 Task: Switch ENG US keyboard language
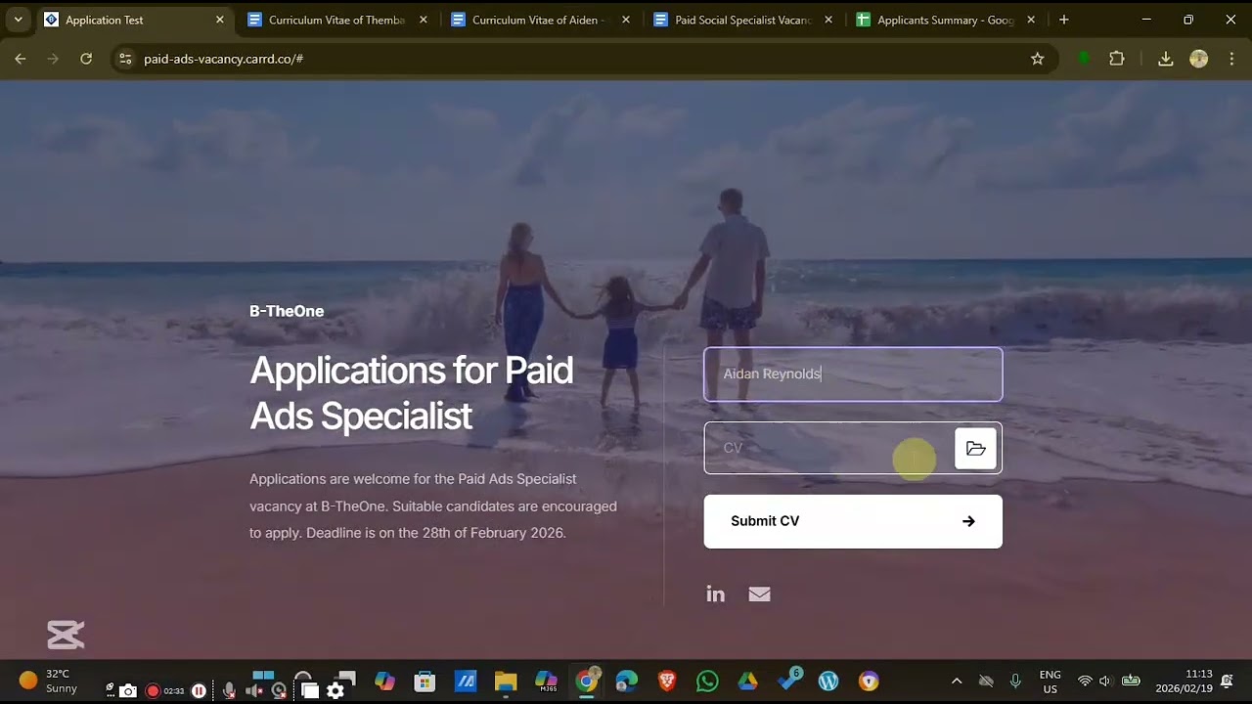point(1050,682)
